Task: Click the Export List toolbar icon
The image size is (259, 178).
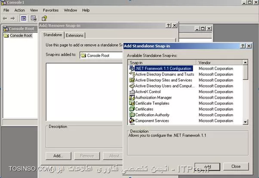Action: pos(34,19)
